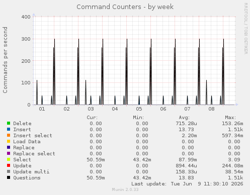The image size is (250, 195).
Task: Click the 'Commands per second' axis label
Action: click(5, 60)
